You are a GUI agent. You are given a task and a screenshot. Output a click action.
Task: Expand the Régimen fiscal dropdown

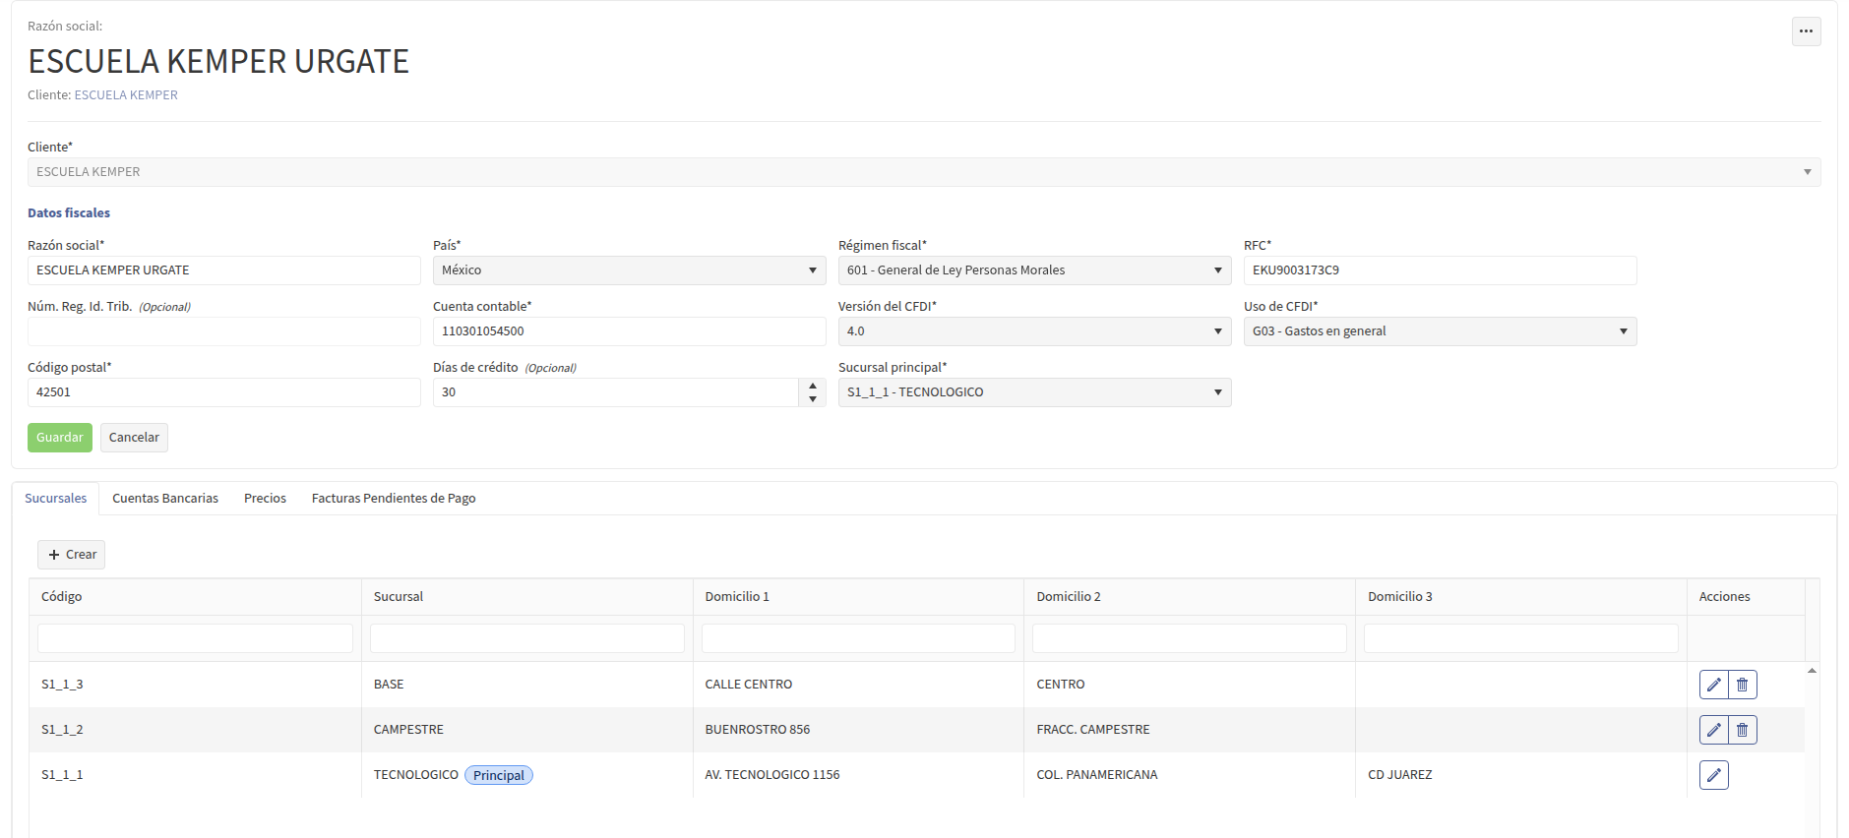point(1034,270)
